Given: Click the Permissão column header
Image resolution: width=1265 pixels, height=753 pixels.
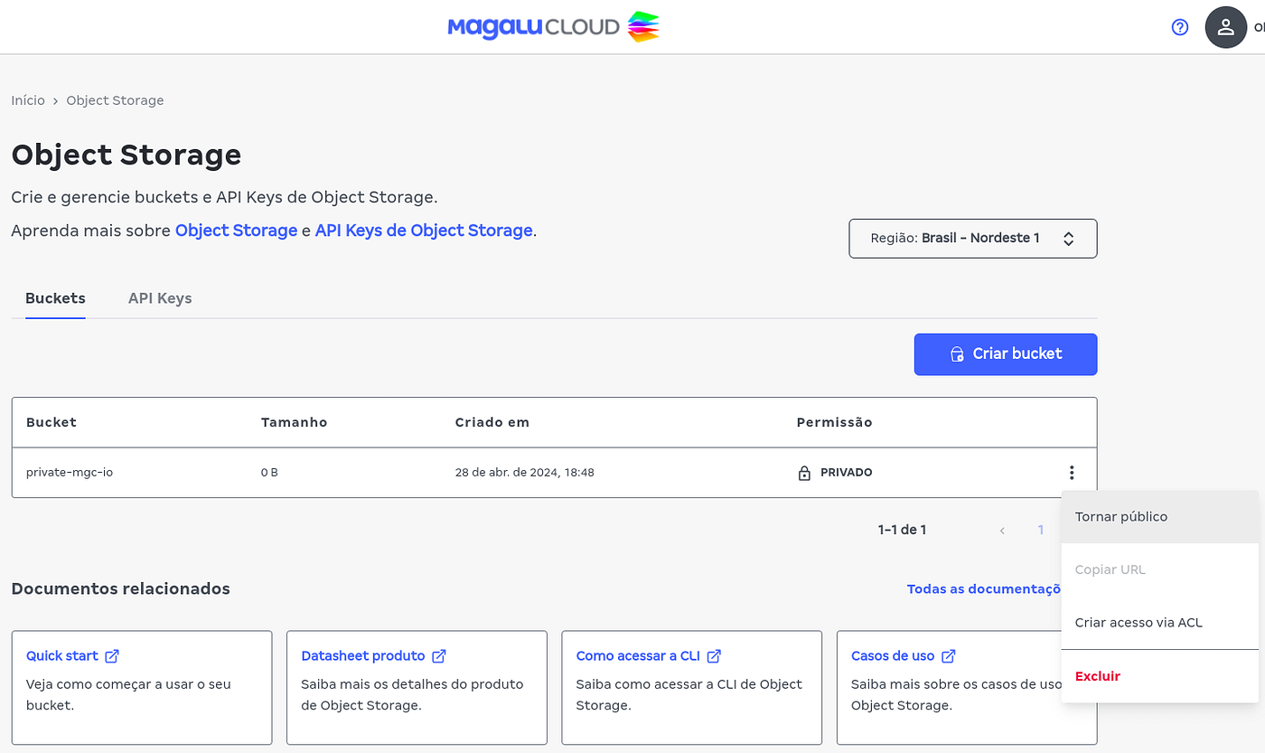Looking at the screenshot, I should (835, 422).
